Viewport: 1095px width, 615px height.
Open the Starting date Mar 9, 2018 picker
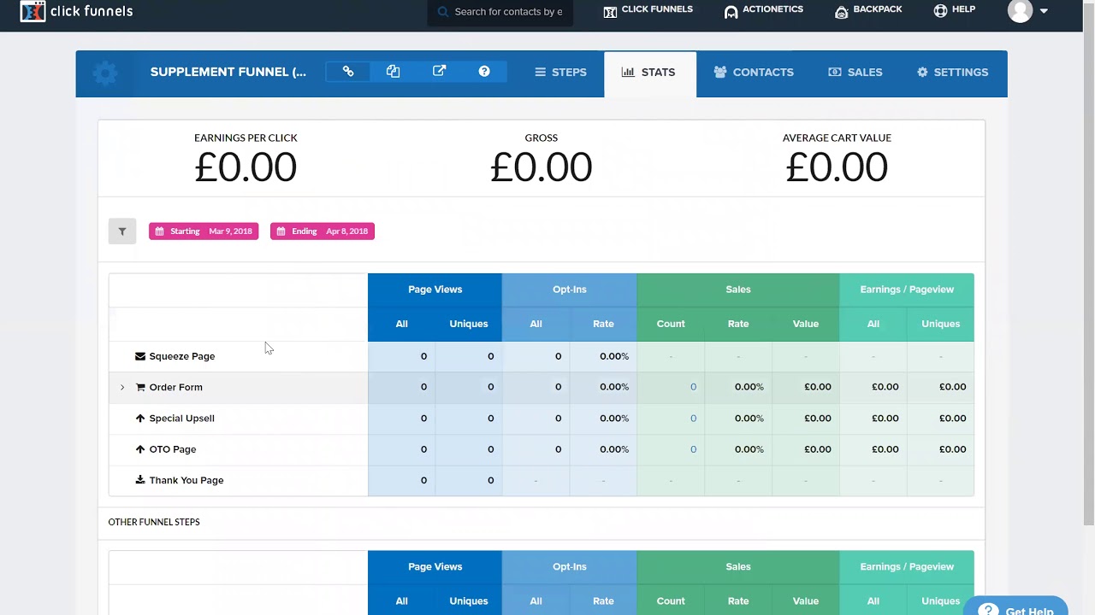click(x=204, y=231)
